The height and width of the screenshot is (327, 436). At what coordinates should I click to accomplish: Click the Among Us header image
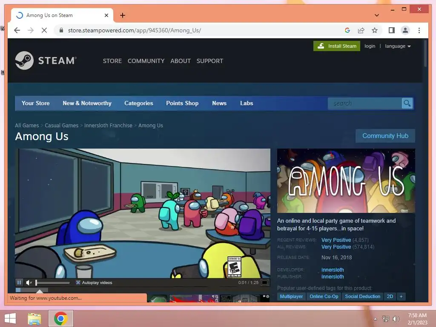point(346,181)
